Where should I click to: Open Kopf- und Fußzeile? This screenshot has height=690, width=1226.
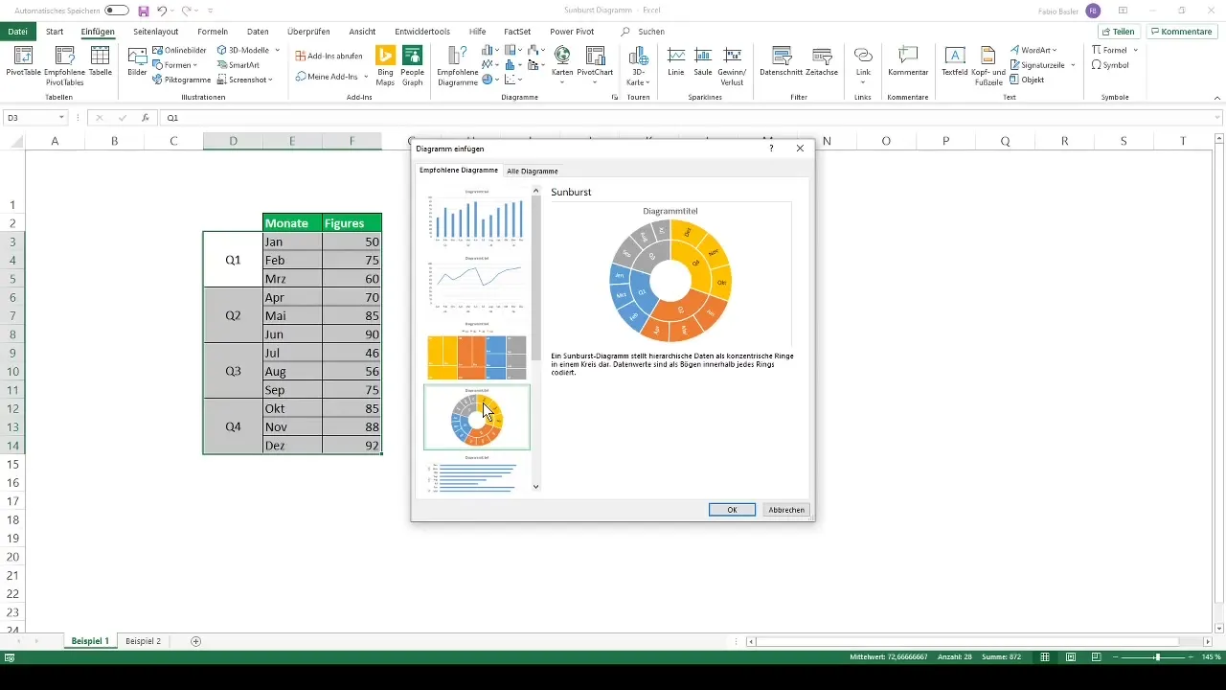click(x=988, y=65)
